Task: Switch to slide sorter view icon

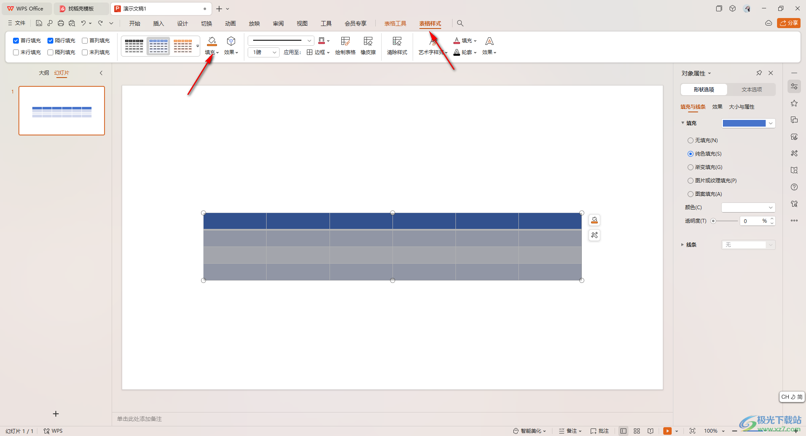Action: pyautogui.click(x=637, y=431)
